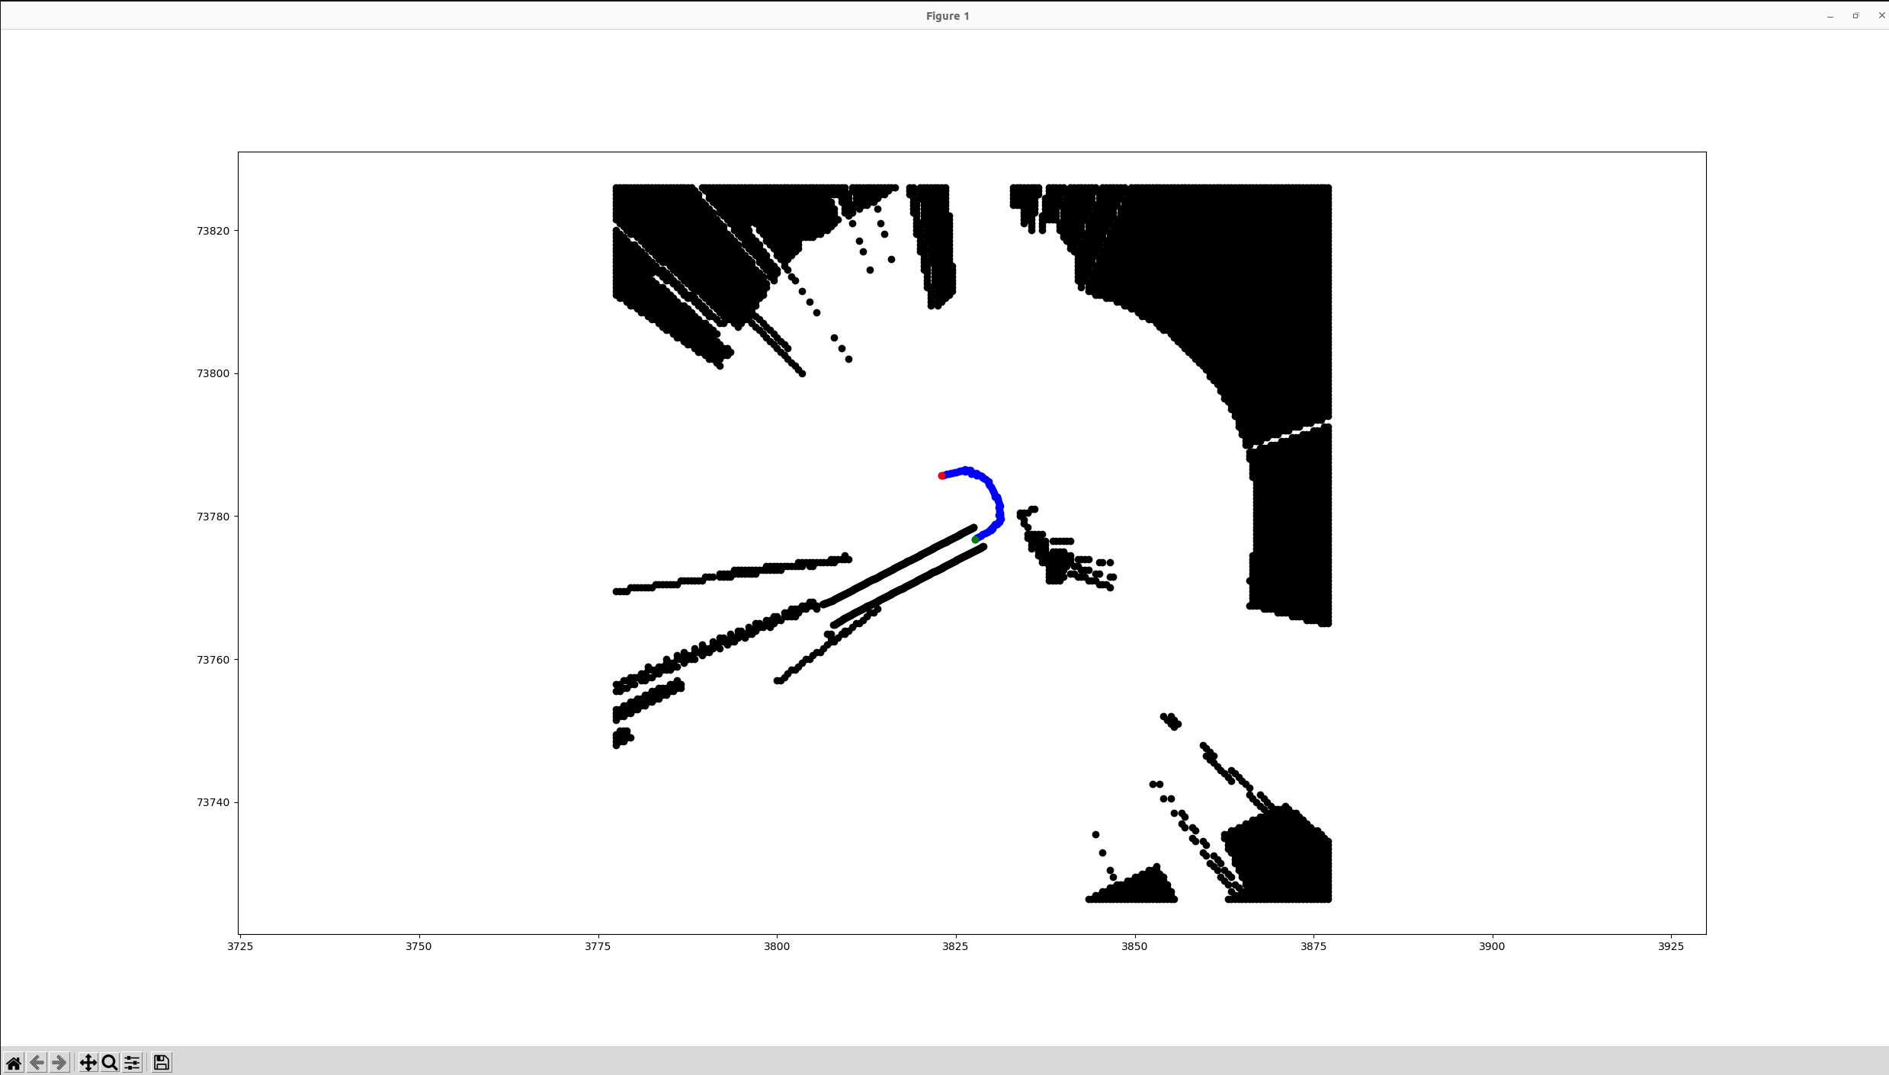Click the forward arrow for next view
This screenshot has width=1889, height=1075.
point(58,1062)
